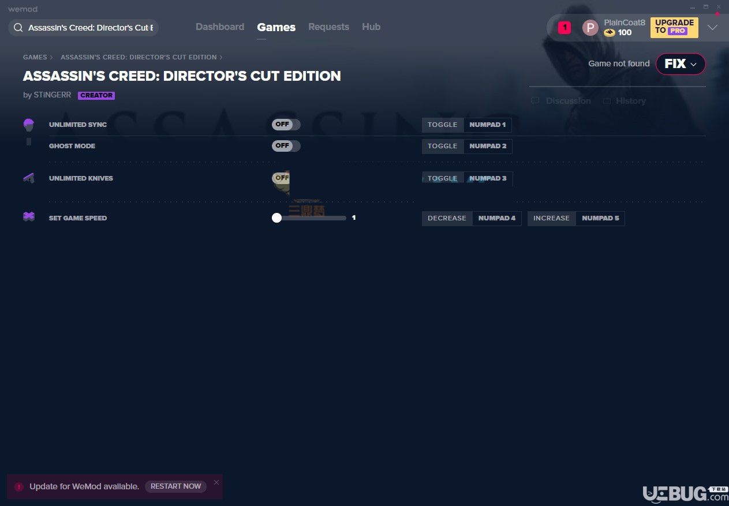The width and height of the screenshot is (729, 506).
Task: Click the gold coins icon
Action: tap(610, 33)
